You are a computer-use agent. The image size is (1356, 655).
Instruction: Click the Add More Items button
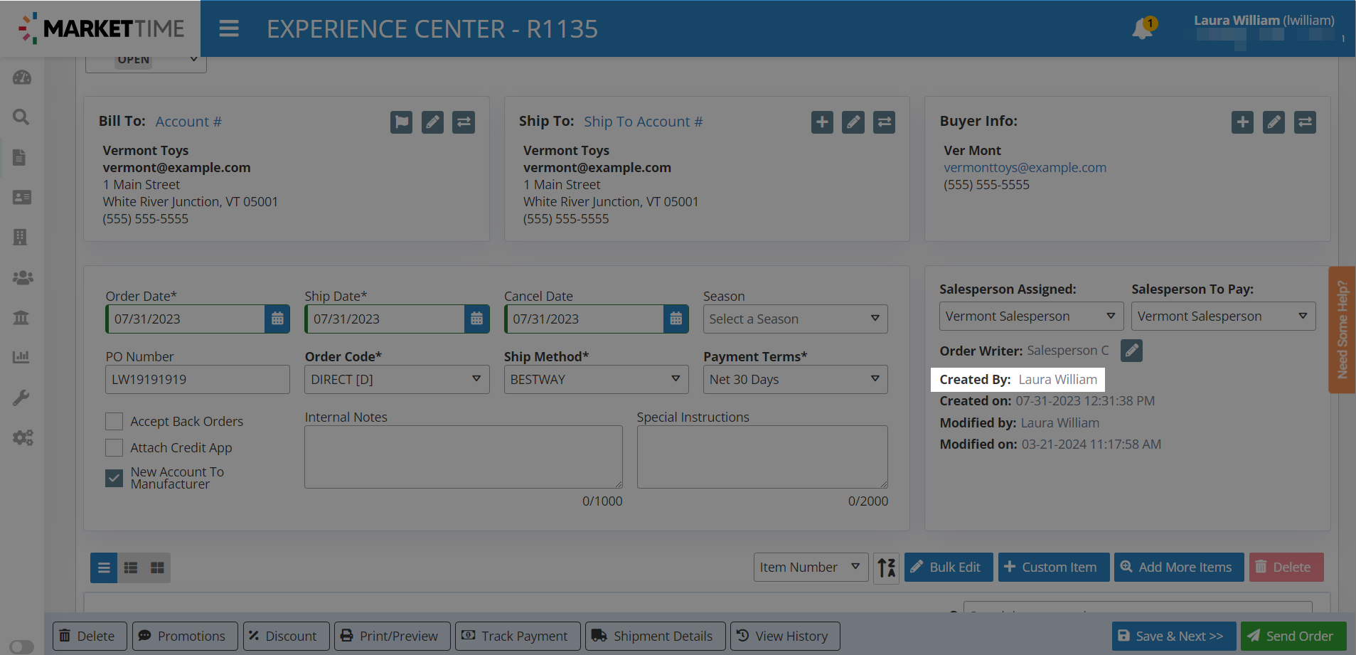(x=1178, y=568)
